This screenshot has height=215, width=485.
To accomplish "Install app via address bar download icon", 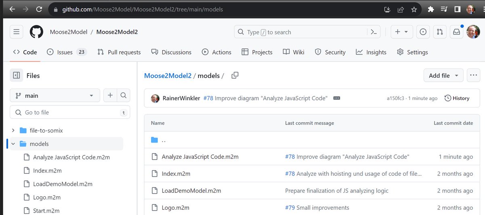I will (387, 9).
